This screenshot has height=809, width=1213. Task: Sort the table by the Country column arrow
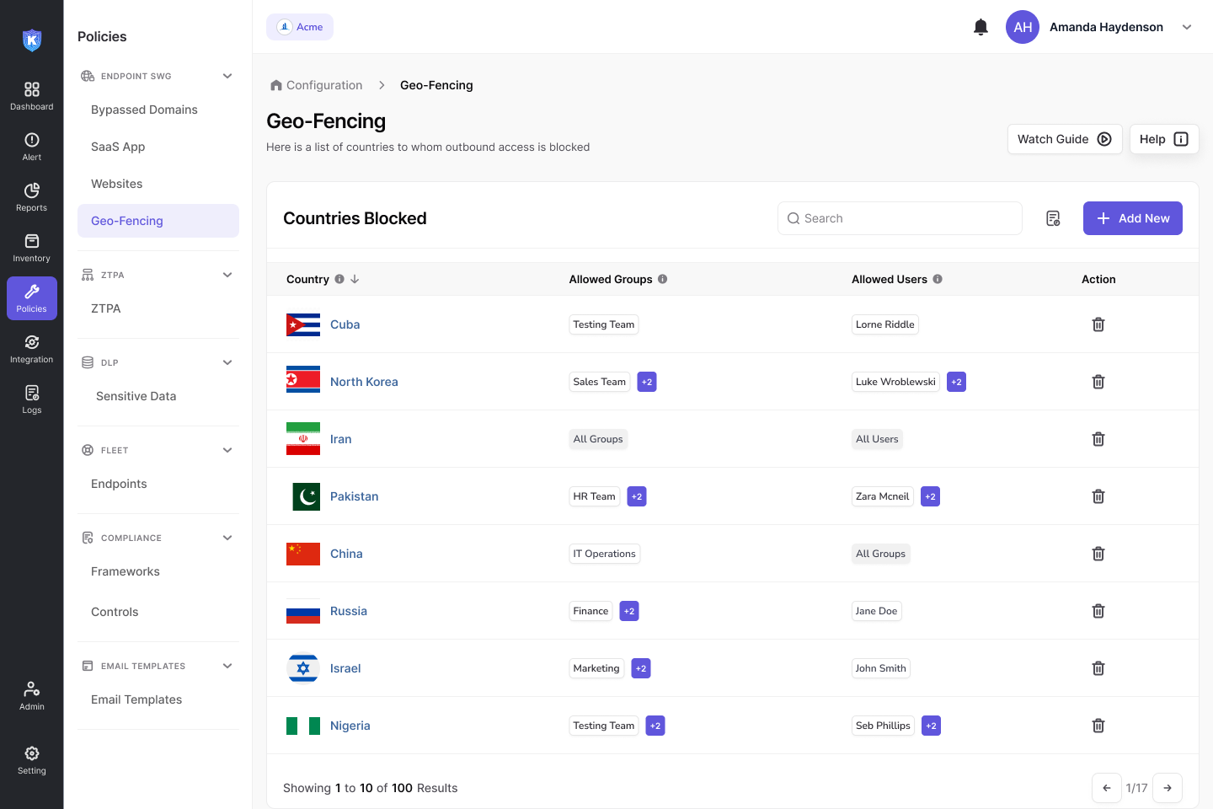pos(355,279)
